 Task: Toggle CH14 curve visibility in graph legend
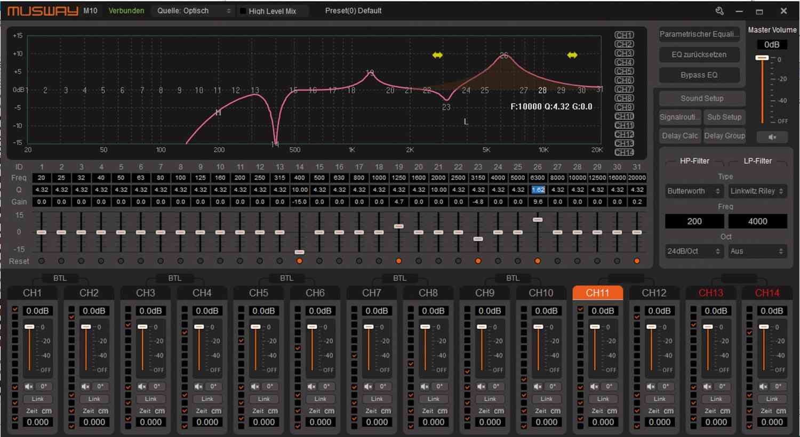(624, 152)
